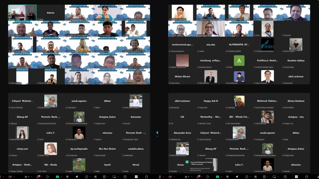The height and width of the screenshot is (179, 319).
Task: Select the Alvina Kristiani tile
Action: tap(296, 101)
